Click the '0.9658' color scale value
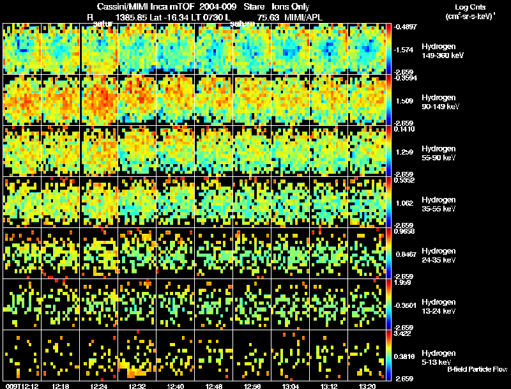511x389 pixels. (x=404, y=231)
